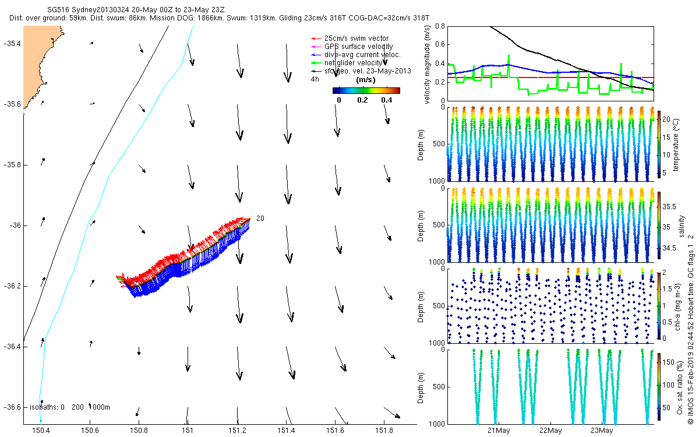Click the salinity color bar
This screenshot has height=437, width=699.
pyautogui.click(x=659, y=225)
